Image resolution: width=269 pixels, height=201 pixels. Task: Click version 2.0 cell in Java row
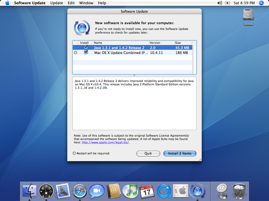click(153, 48)
